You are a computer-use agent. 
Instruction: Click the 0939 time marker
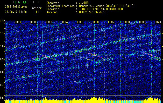tap(142, 22)
